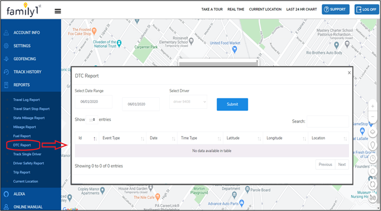Viewport: 381px width, 211px height.
Task: Click the map layers icon
Action: click(x=373, y=132)
